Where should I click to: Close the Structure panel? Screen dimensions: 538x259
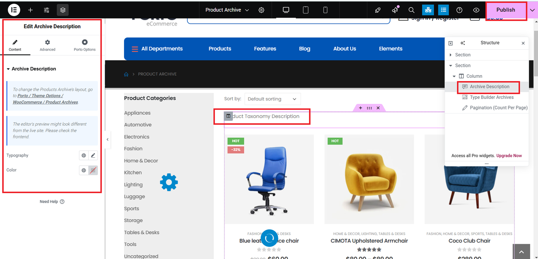coord(523,43)
